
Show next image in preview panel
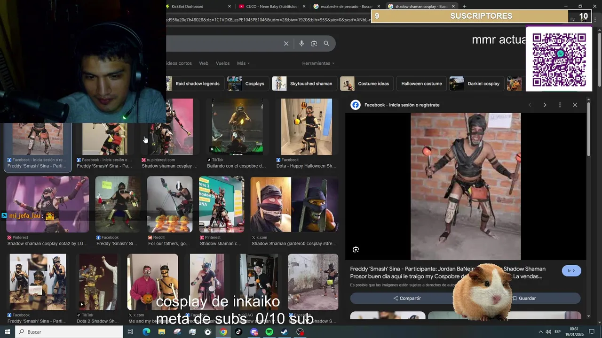click(545, 105)
